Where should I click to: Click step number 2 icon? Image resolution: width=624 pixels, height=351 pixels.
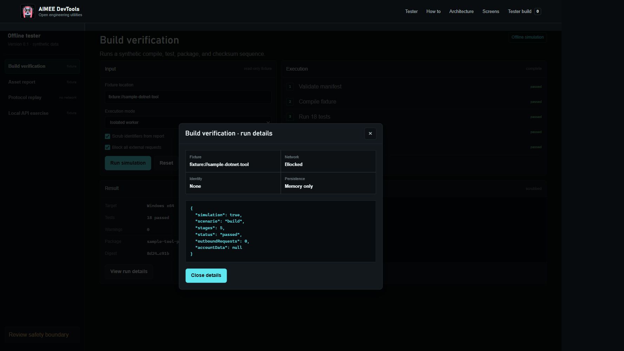tap(290, 102)
